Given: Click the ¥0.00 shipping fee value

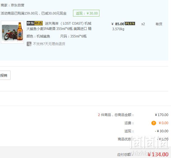Looking at the screenshot, I should point(163,123).
